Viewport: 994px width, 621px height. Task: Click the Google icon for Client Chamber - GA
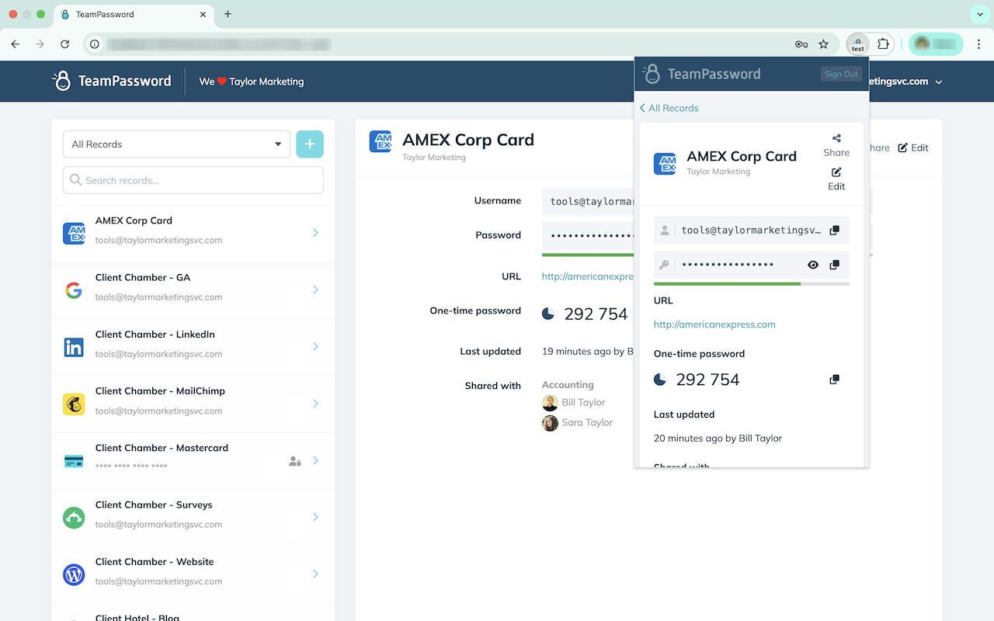tap(74, 290)
